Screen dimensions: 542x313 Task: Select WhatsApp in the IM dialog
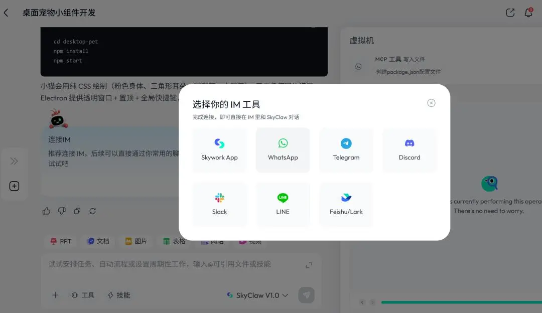pyautogui.click(x=283, y=150)
